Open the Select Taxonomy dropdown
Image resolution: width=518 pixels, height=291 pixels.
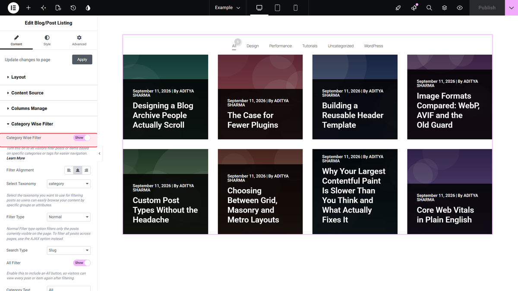pyautogui.click(x=69, y=184)
